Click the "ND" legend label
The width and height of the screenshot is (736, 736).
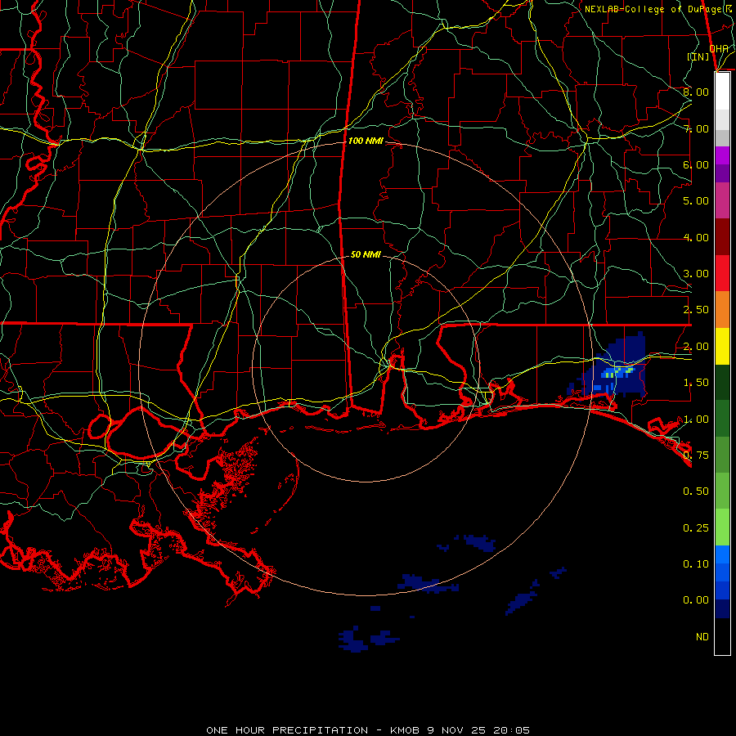pos(702,637)
